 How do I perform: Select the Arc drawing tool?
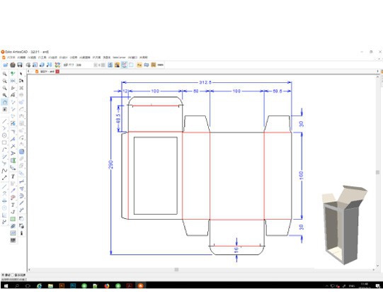coord(4,150)
